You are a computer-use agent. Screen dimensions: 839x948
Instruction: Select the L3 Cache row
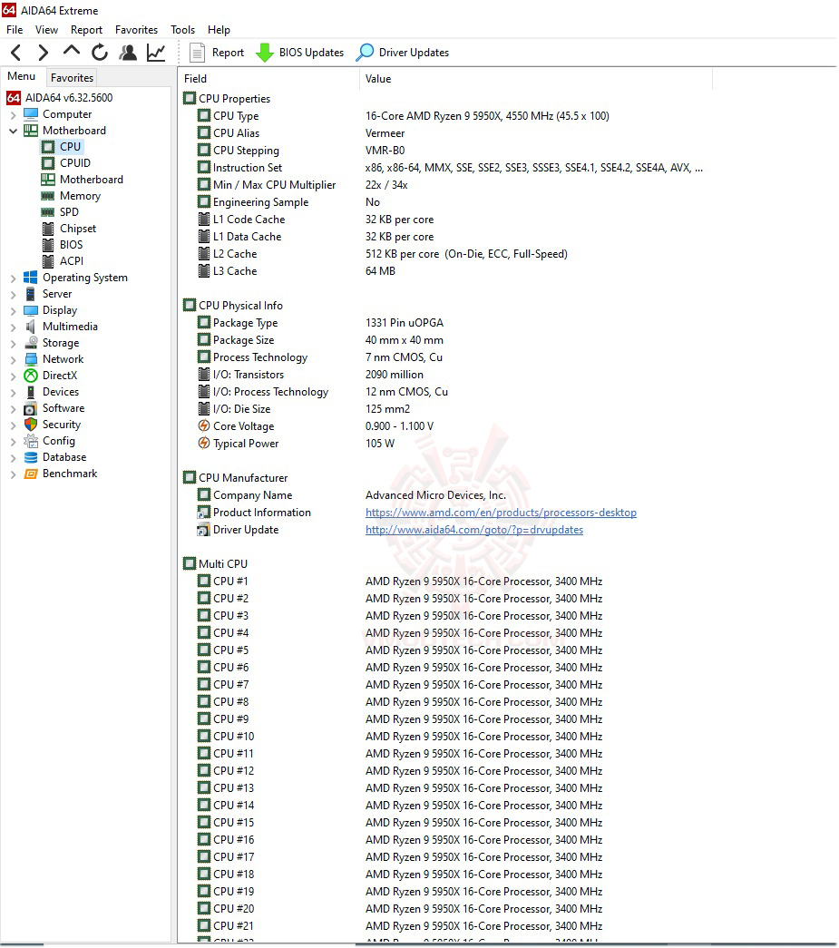click(446, 271)
